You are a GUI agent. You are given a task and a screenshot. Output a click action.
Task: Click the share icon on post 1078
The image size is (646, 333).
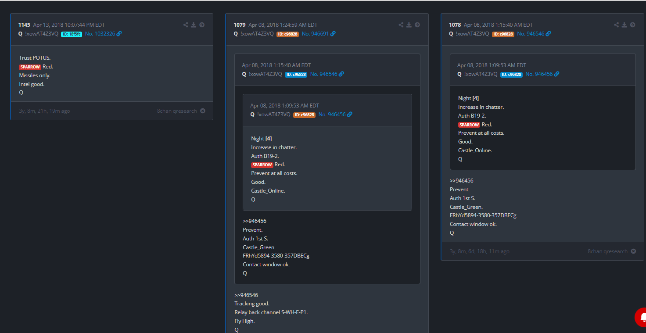pos(617,25)
